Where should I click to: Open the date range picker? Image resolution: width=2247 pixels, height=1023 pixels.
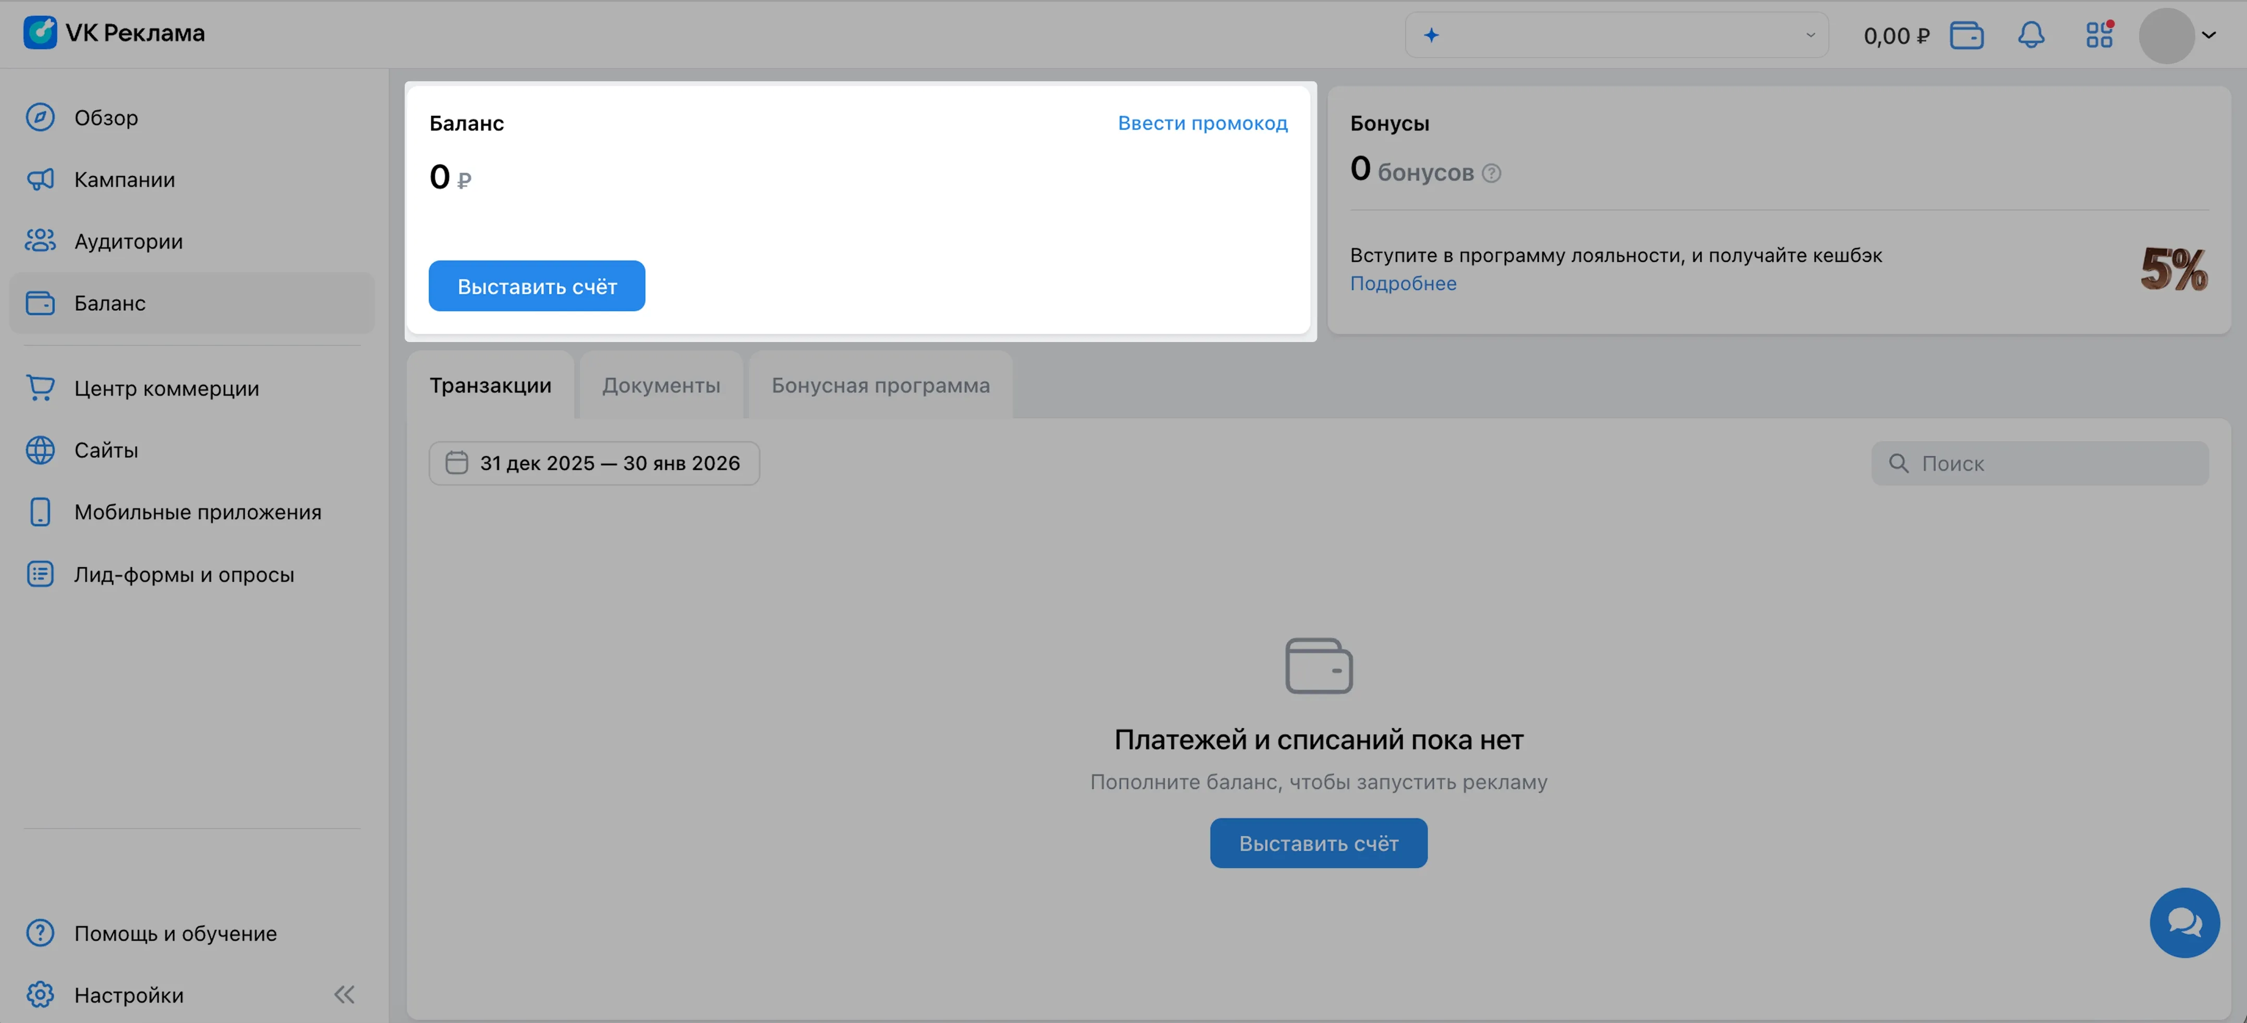pyautogui.click(x=594, y=463)
